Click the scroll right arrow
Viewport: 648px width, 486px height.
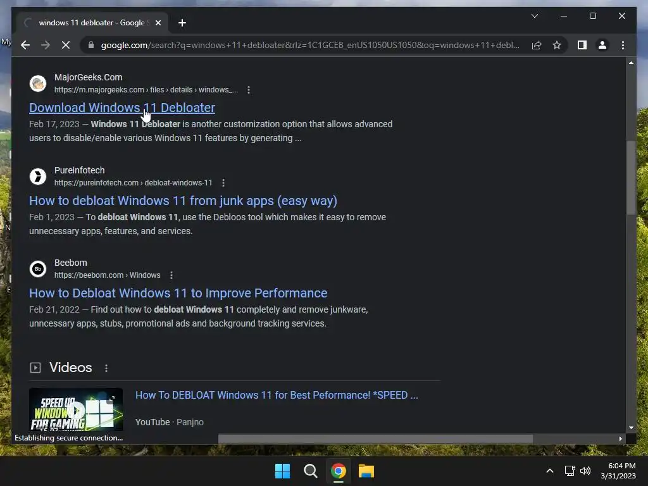(x=620, y=439)
